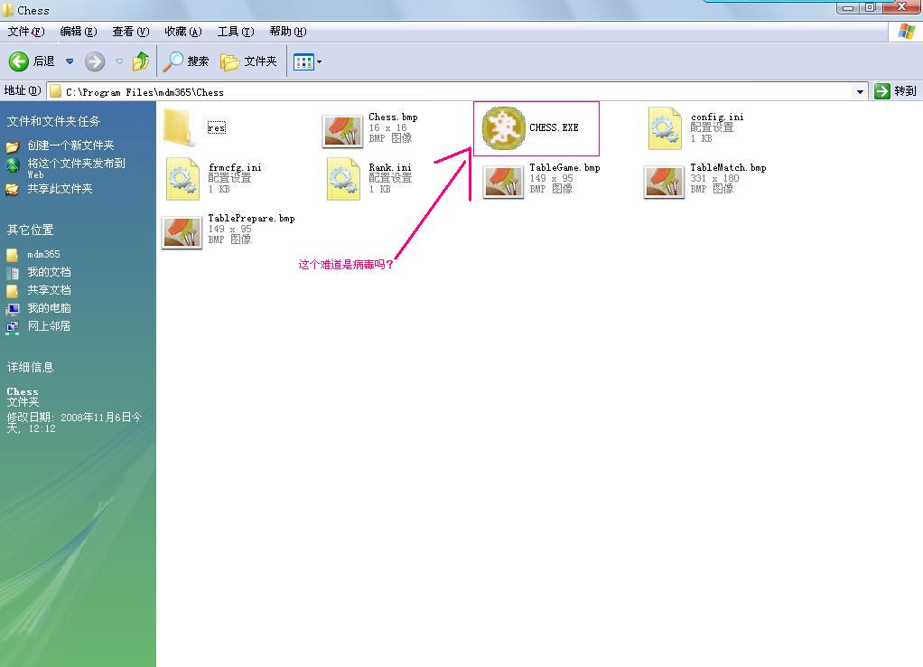Open the 工具(T) menu
The height and width of the screenshot is (667, 923).
coord(236,32)
